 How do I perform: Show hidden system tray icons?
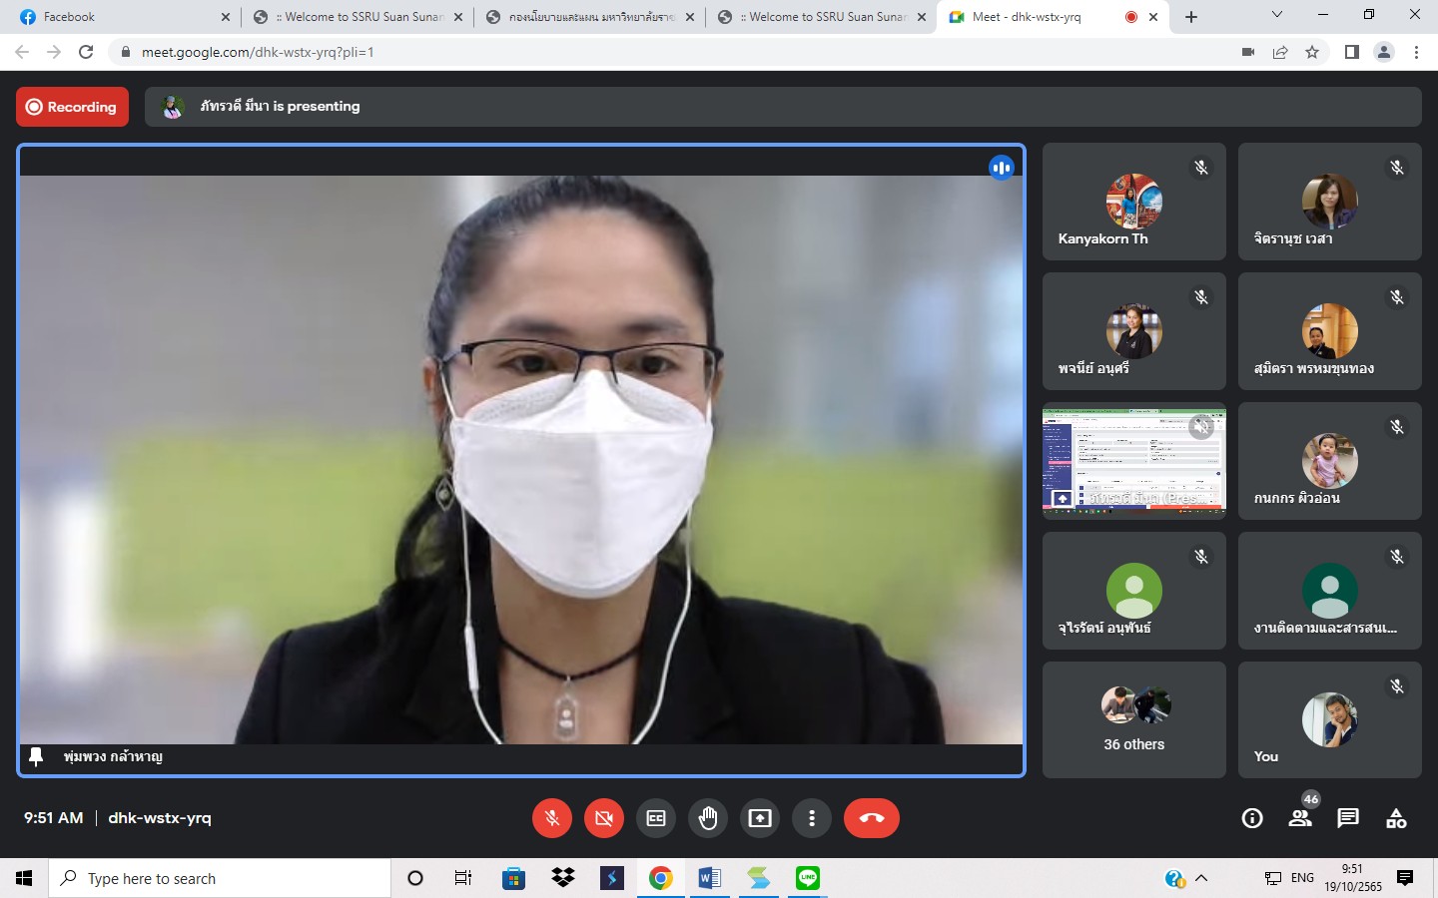click(x=1201, y=878)
